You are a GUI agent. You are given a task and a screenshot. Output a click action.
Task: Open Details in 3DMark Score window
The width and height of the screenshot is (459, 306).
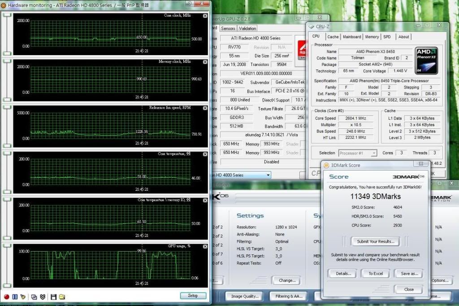point(343,273)
